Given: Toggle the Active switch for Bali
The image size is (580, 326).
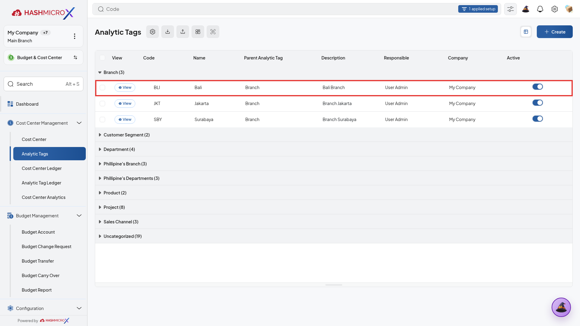Looking at the screenshot, I should [x=538, y=87].
